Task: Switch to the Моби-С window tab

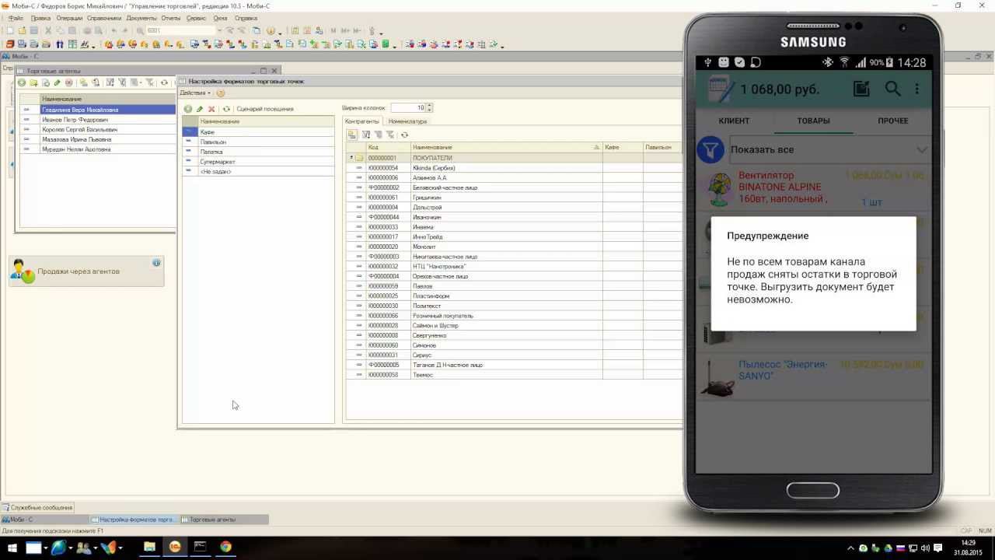Action: pos(44,520)
